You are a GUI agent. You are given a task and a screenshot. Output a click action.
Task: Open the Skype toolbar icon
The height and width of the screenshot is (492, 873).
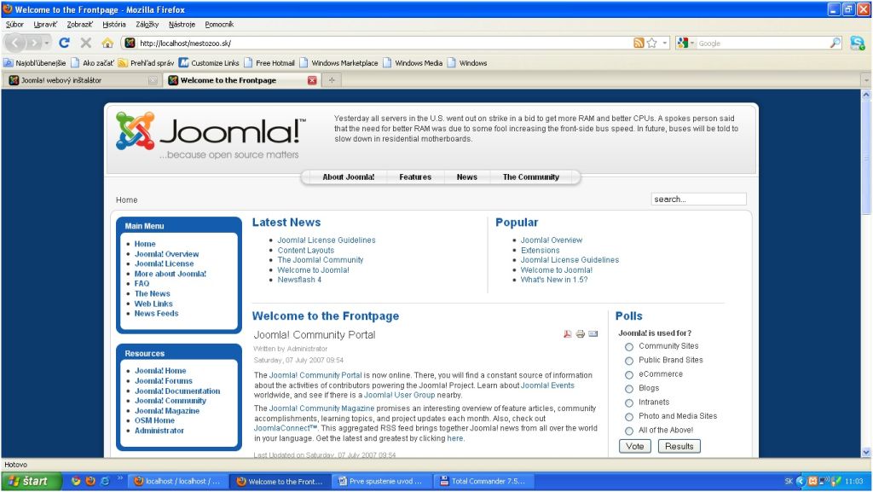(858, 43)
